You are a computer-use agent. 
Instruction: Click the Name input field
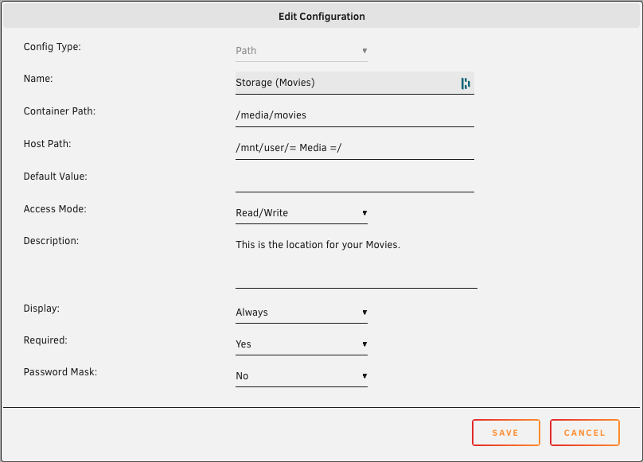pyautogui.click(x=355, y=83)
